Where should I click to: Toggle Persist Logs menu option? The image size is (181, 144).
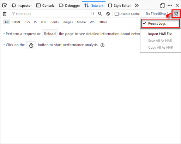161,23
